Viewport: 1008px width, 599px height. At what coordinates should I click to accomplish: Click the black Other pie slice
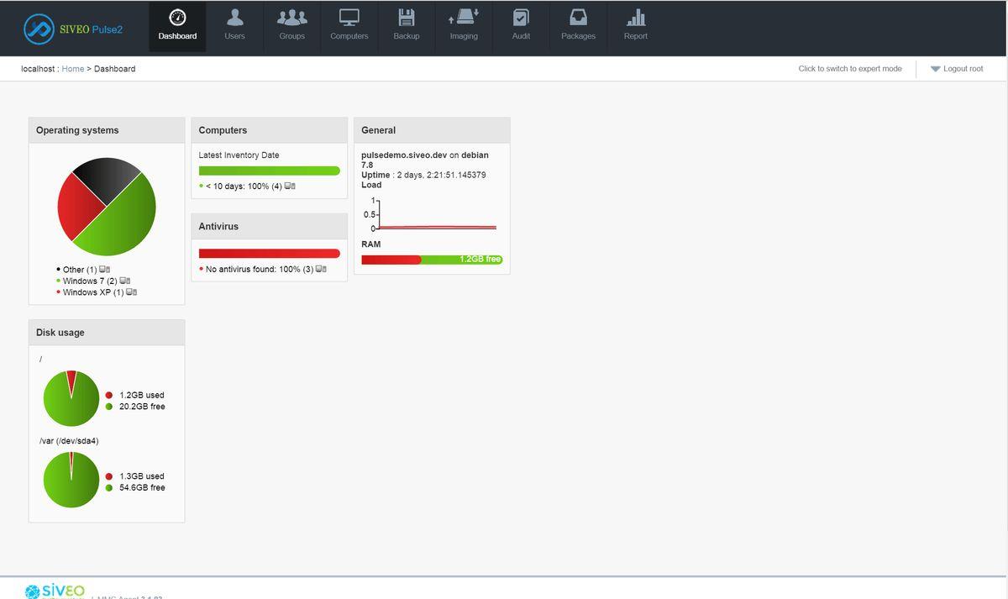(108, 175)
